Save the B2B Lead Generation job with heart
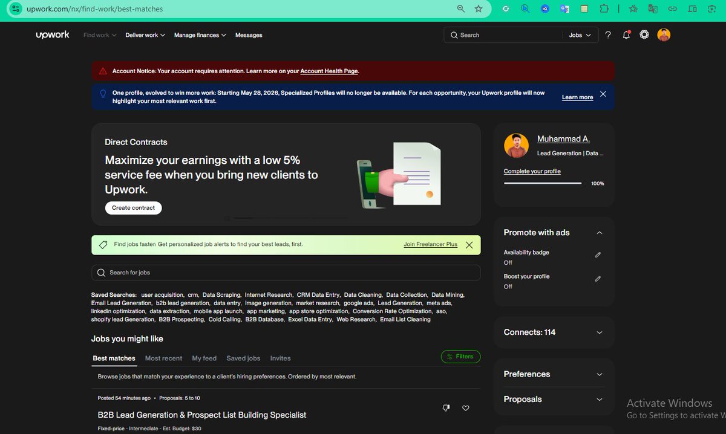Viewport: 726px width, 434px height. click(466, 408)
